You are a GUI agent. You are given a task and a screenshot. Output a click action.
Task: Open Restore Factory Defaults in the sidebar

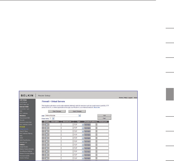point(27,149)
